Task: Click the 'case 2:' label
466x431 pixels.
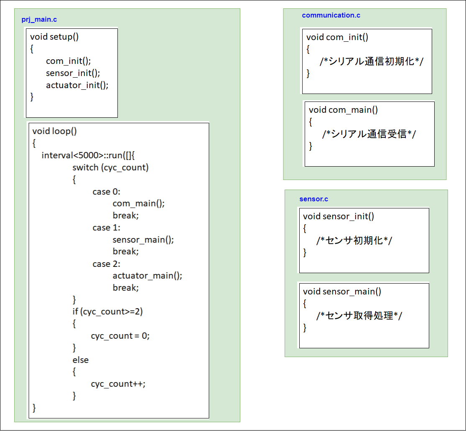Action: (107, 264)
